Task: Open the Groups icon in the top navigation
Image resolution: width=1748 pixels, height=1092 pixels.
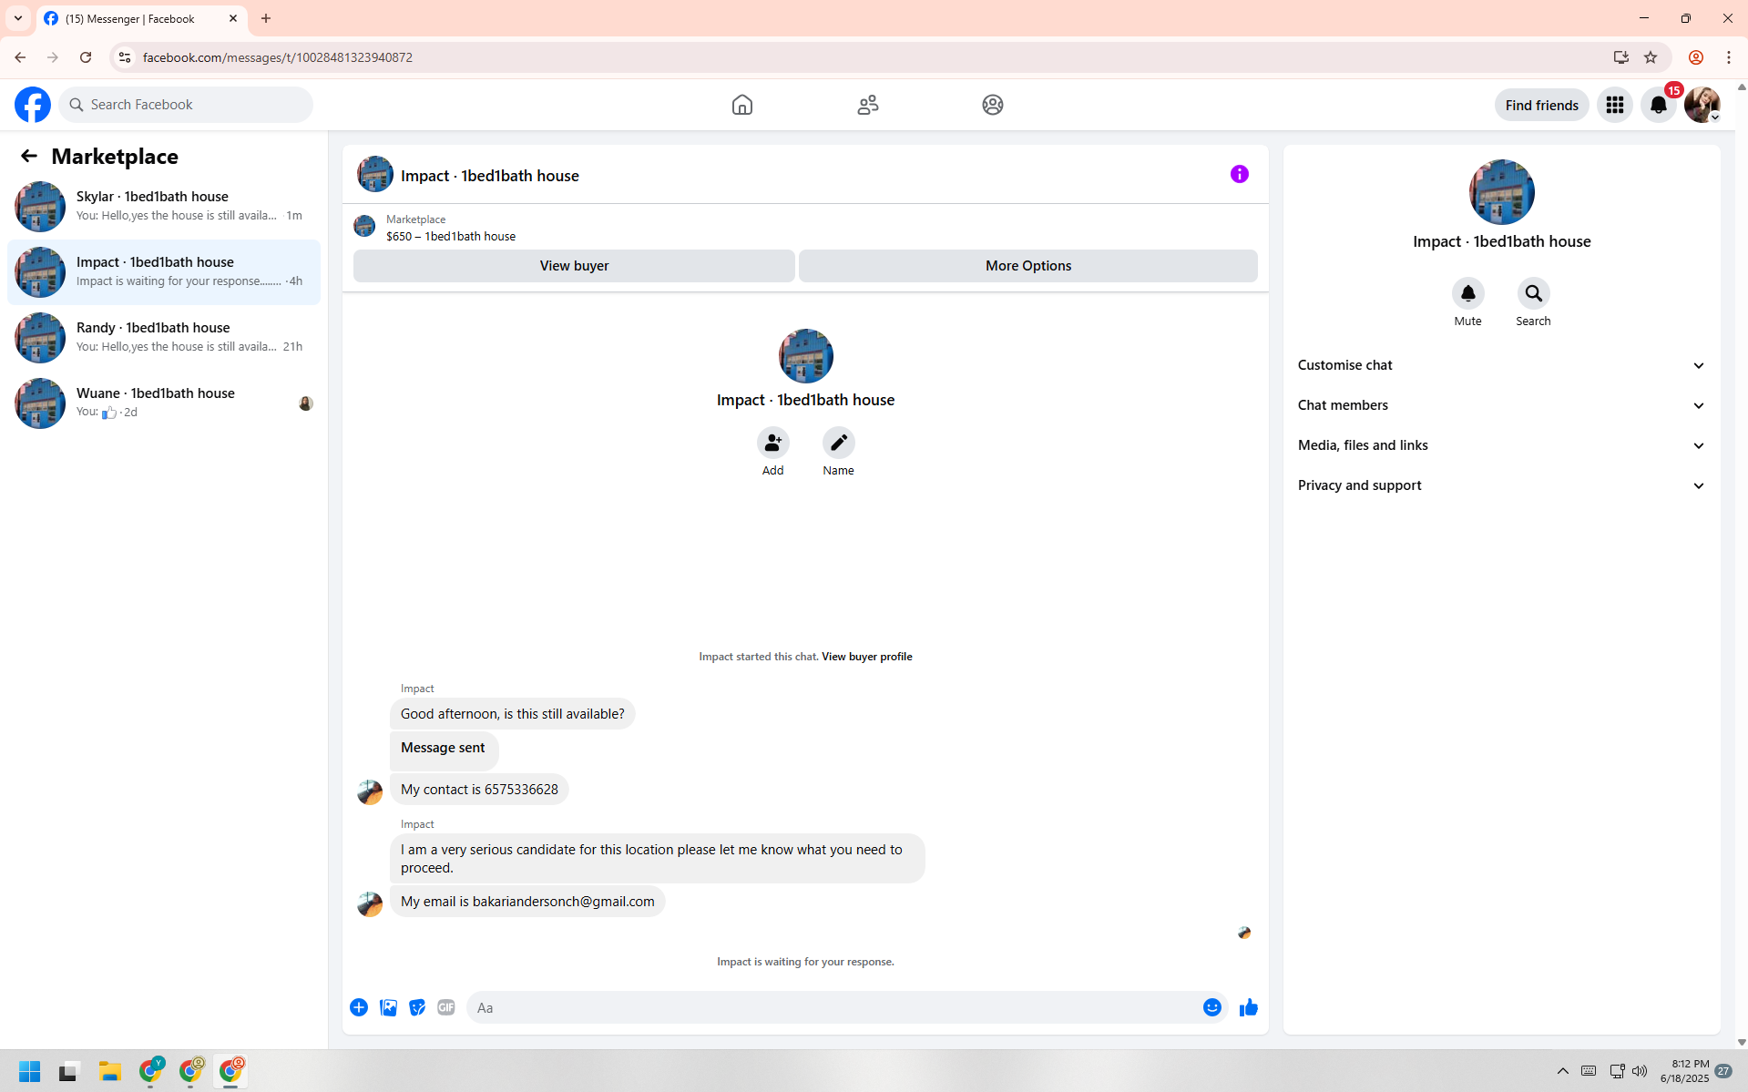Action: click(993, 105)
